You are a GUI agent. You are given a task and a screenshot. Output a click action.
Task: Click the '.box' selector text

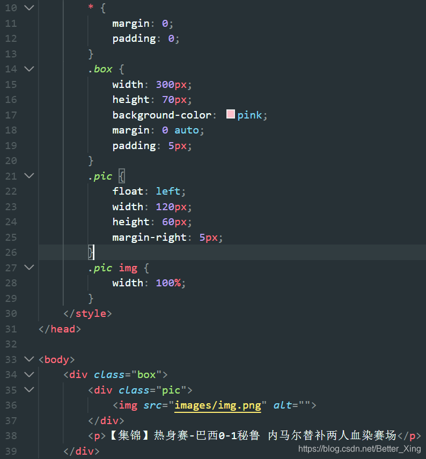pos(100,69)
